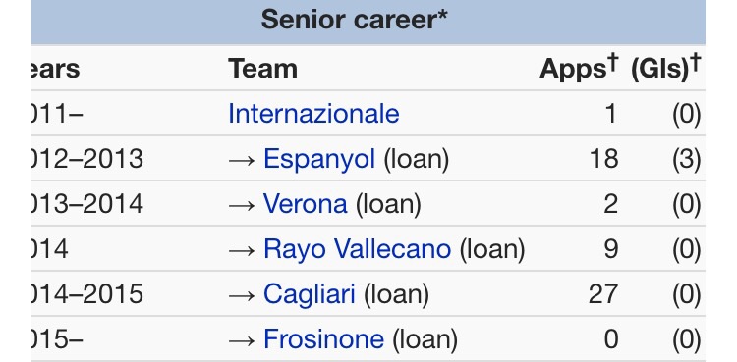Open the Cagliari team link
Screen dimensions: 737x362
[x=310, y=294]
